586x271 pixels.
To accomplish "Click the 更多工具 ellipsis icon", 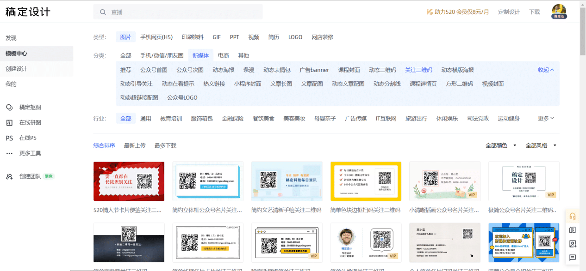I will (9, 153).
